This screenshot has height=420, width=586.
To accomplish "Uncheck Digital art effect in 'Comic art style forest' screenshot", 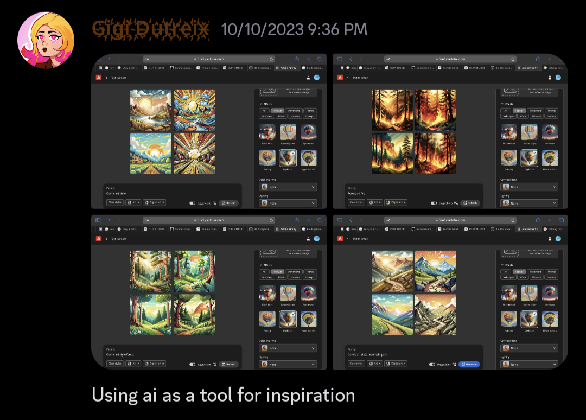I will [x=288, y=319].
